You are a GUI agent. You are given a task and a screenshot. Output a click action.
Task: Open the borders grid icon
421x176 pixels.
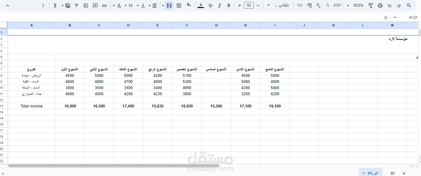pos(179,5)
